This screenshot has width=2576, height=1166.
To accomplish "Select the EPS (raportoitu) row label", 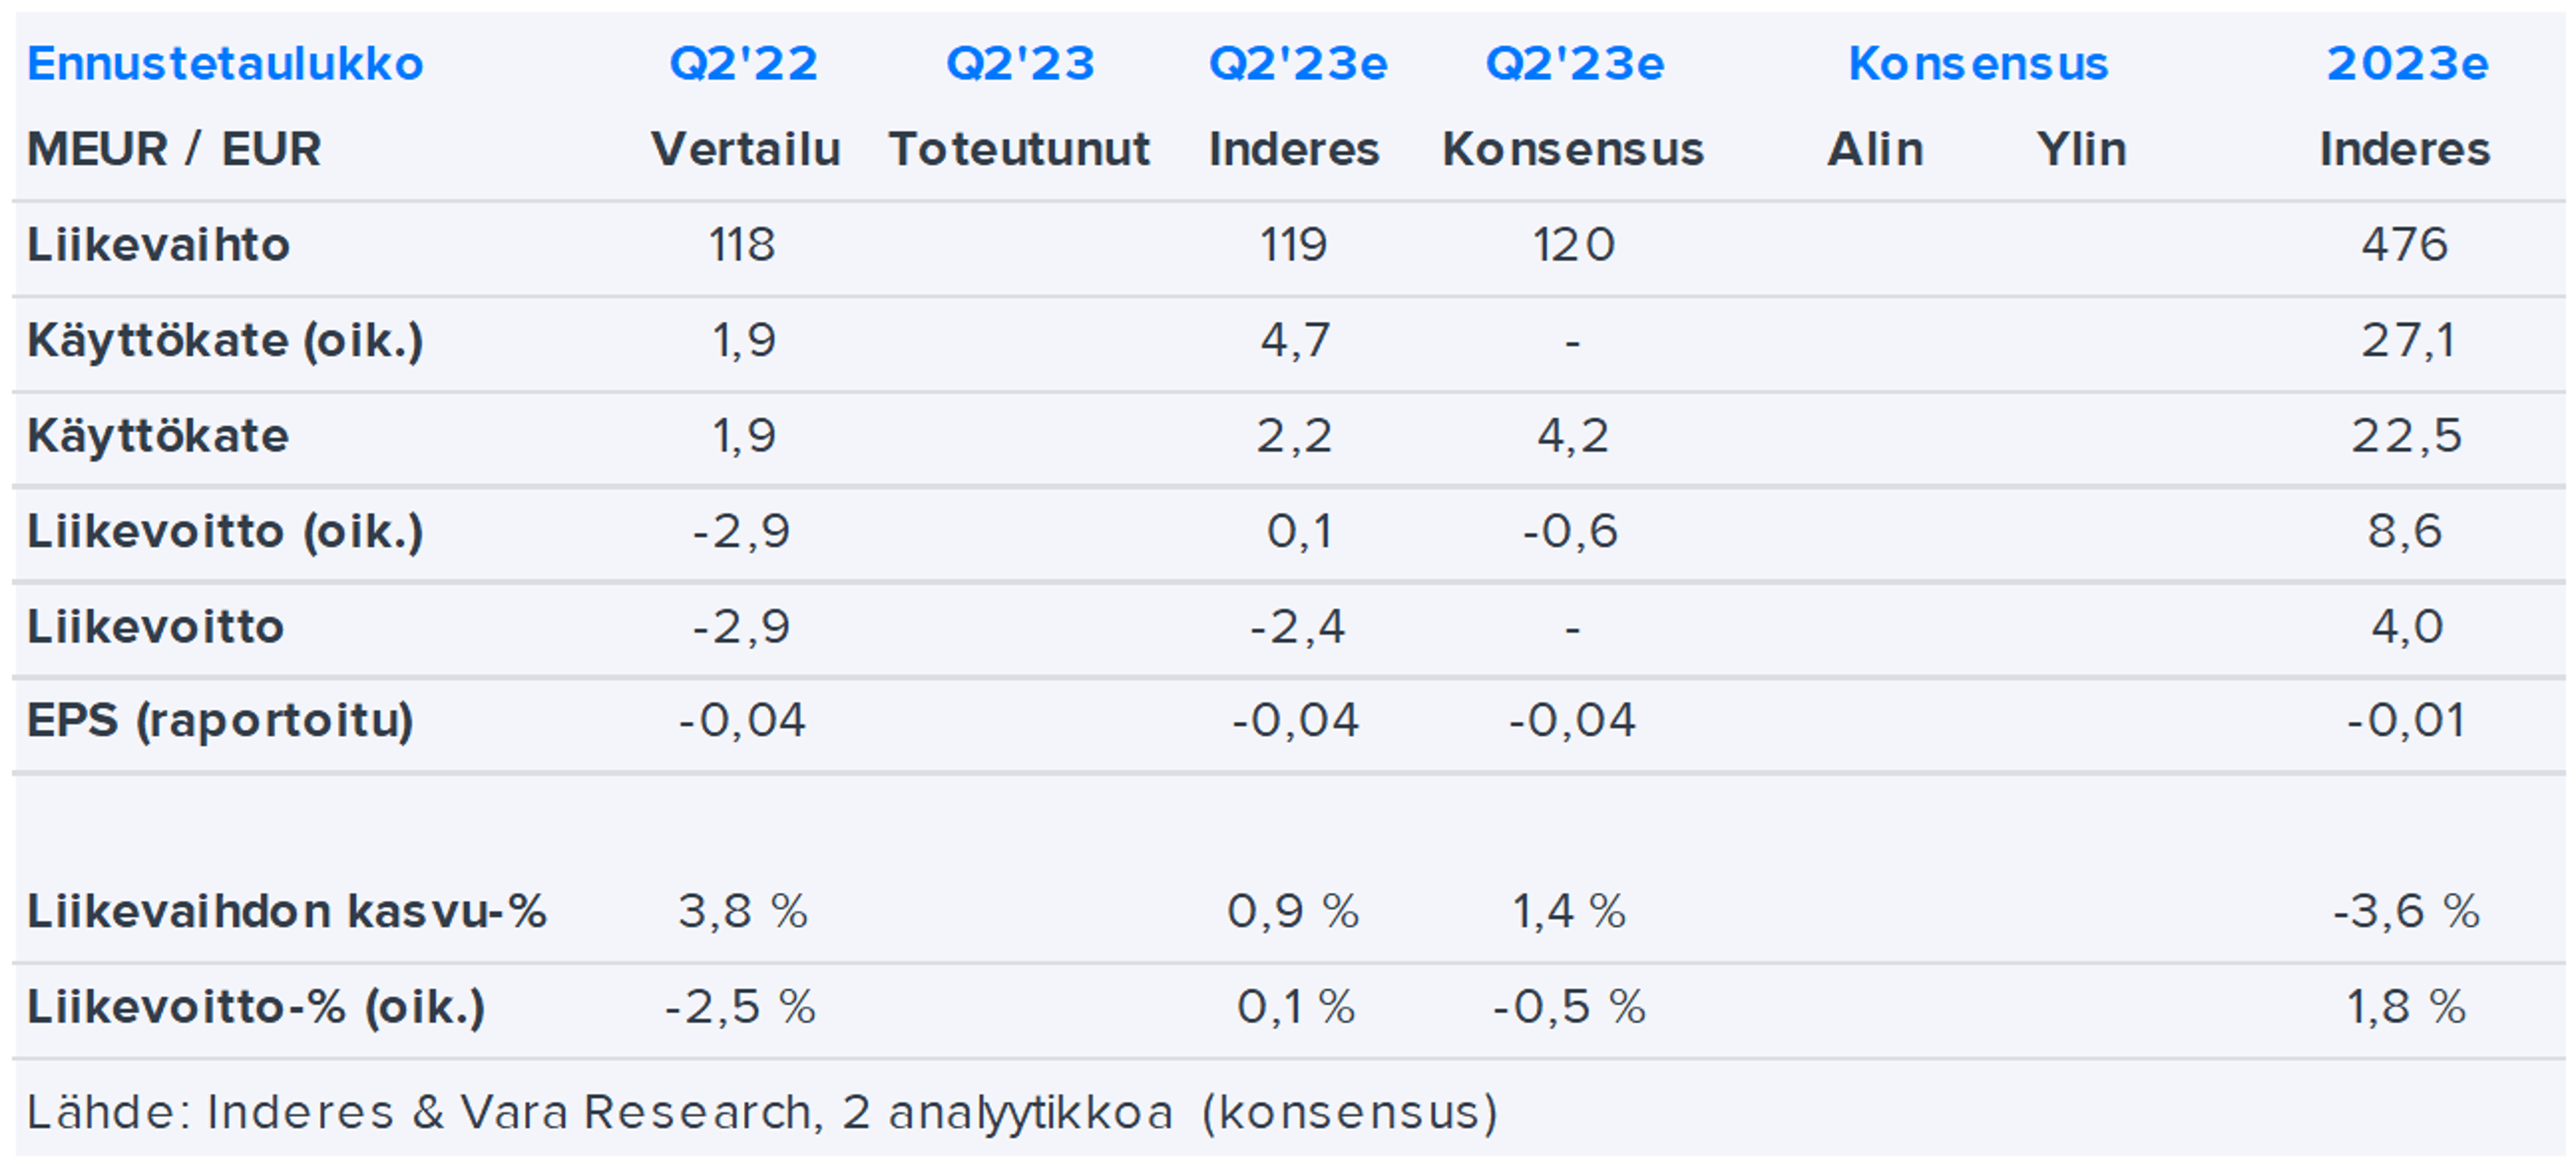I will pyautogui.click(x=220, y=721).
